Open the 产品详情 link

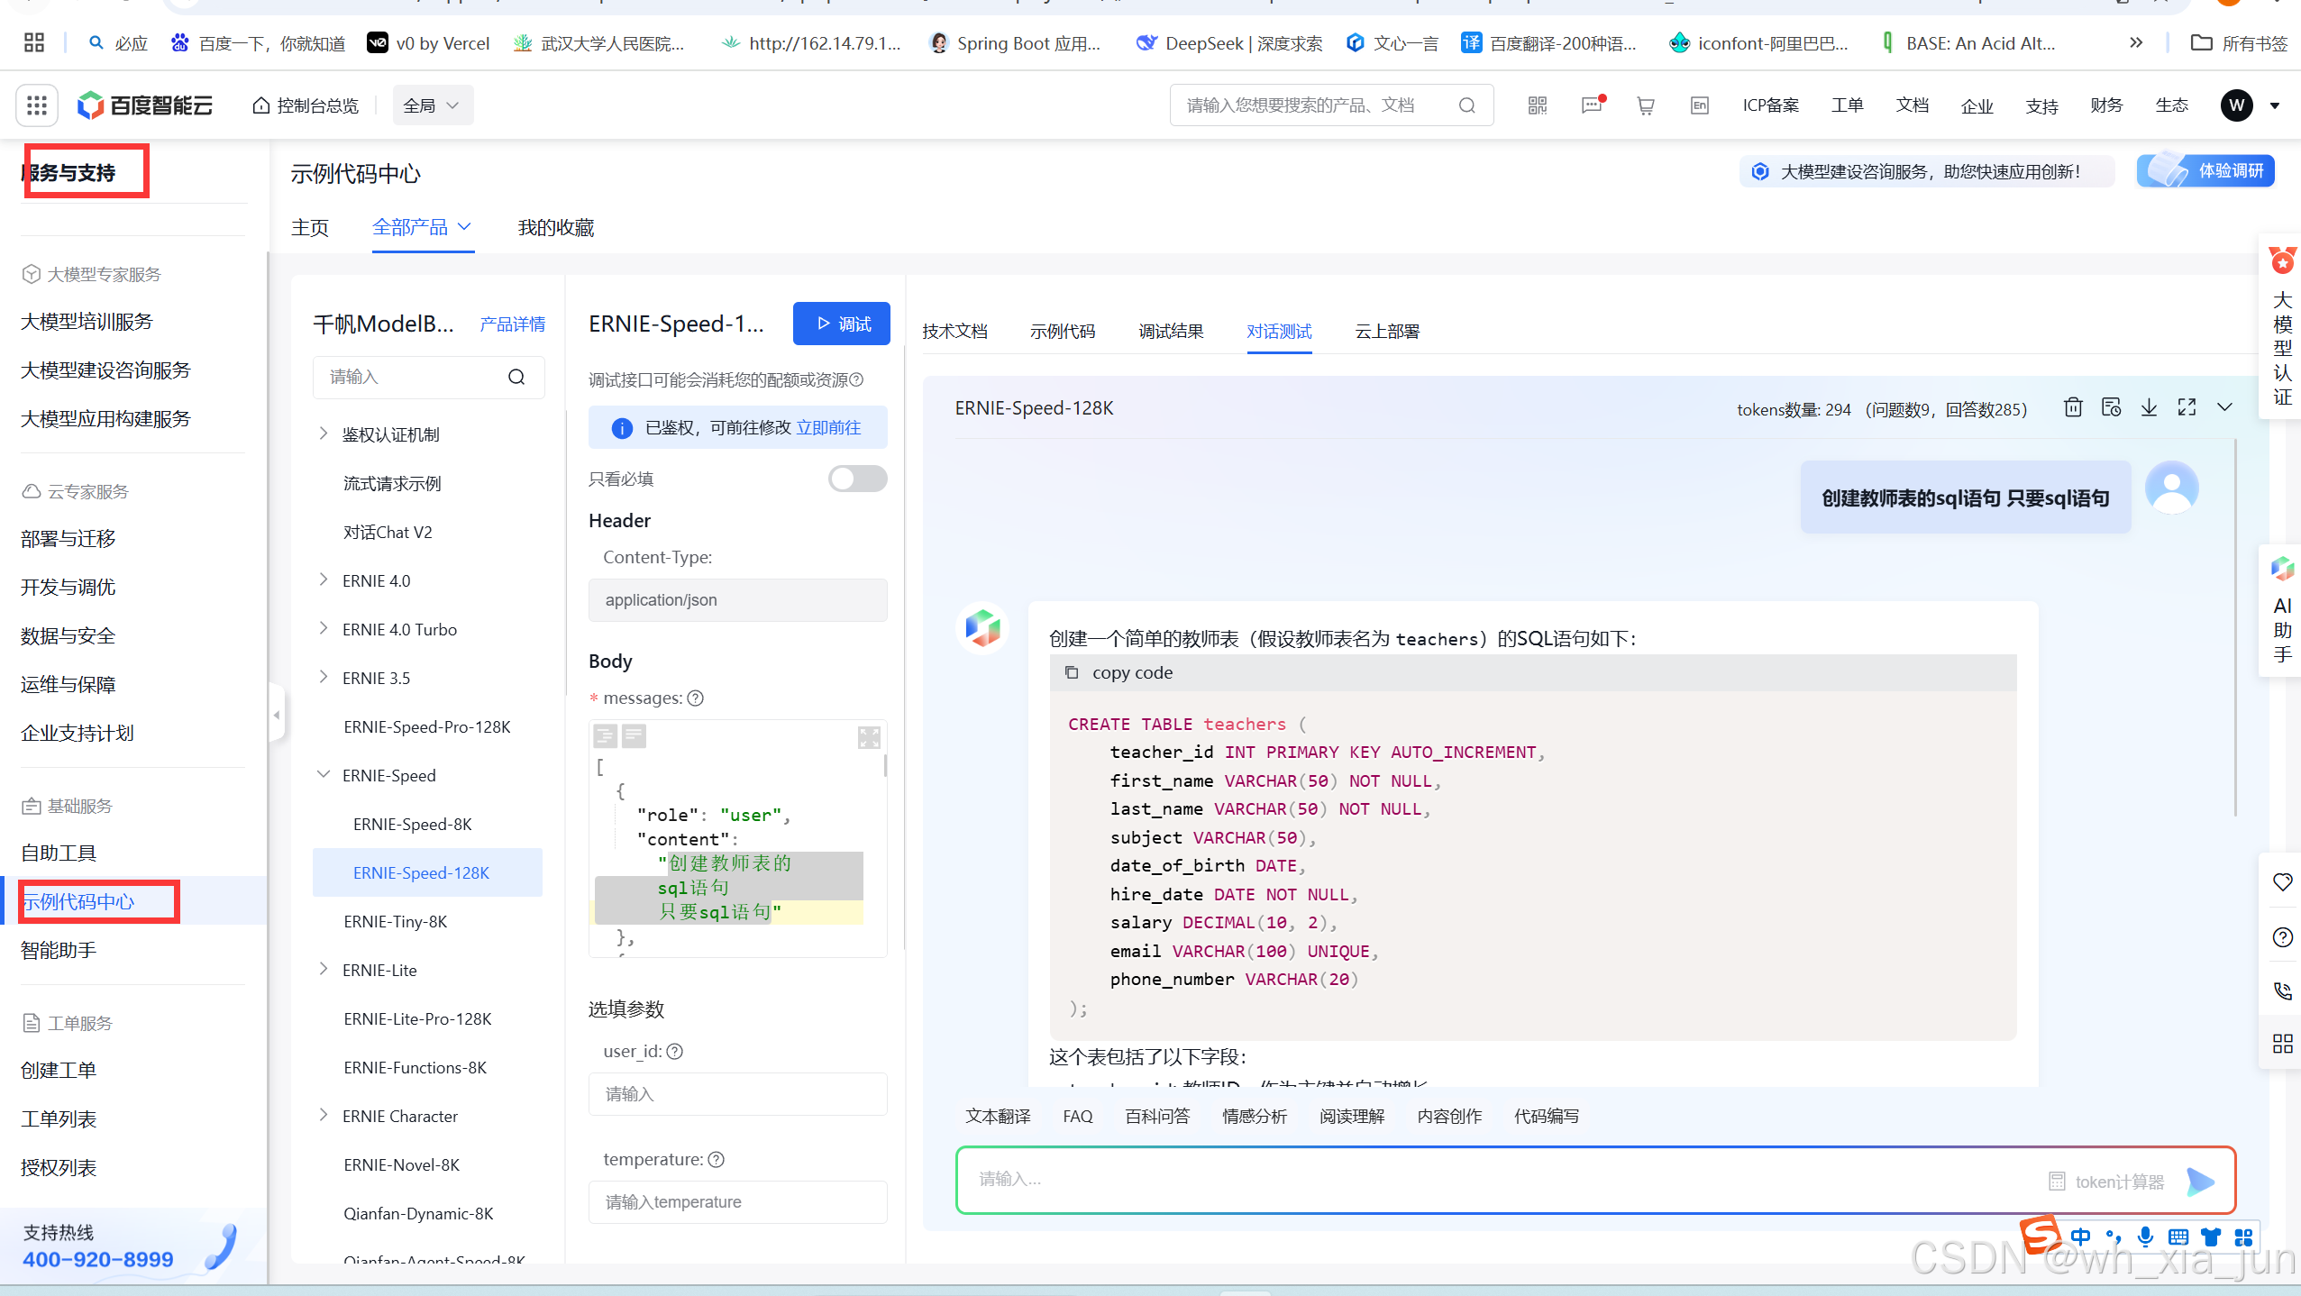512,324
